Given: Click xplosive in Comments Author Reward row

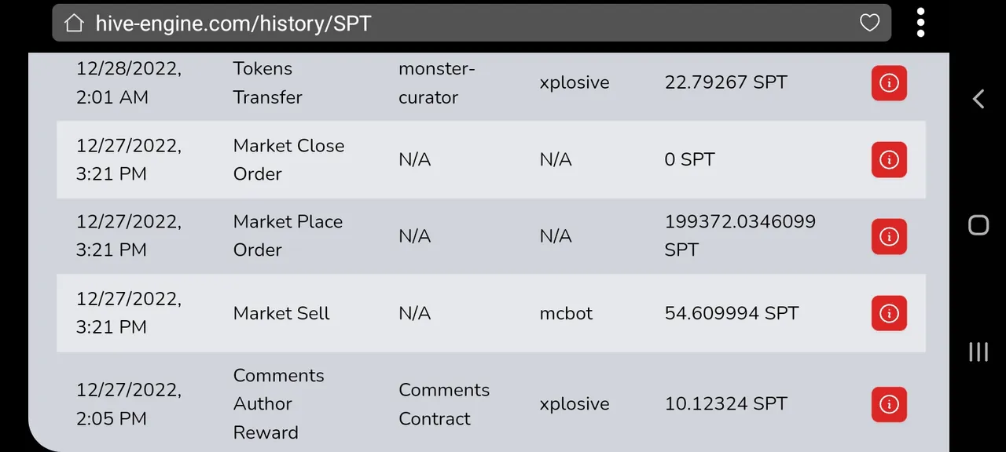Looking at the screenshot, I should click(x=574, y=404).
